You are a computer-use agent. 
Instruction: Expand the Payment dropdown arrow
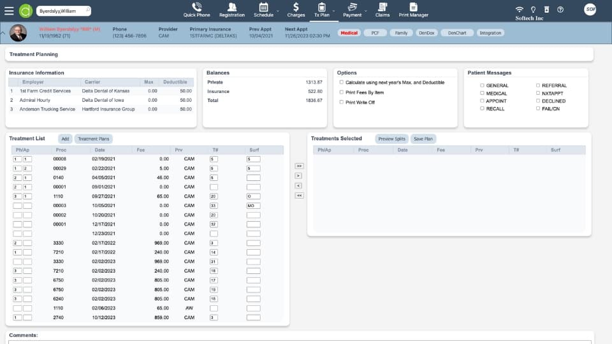366,11
